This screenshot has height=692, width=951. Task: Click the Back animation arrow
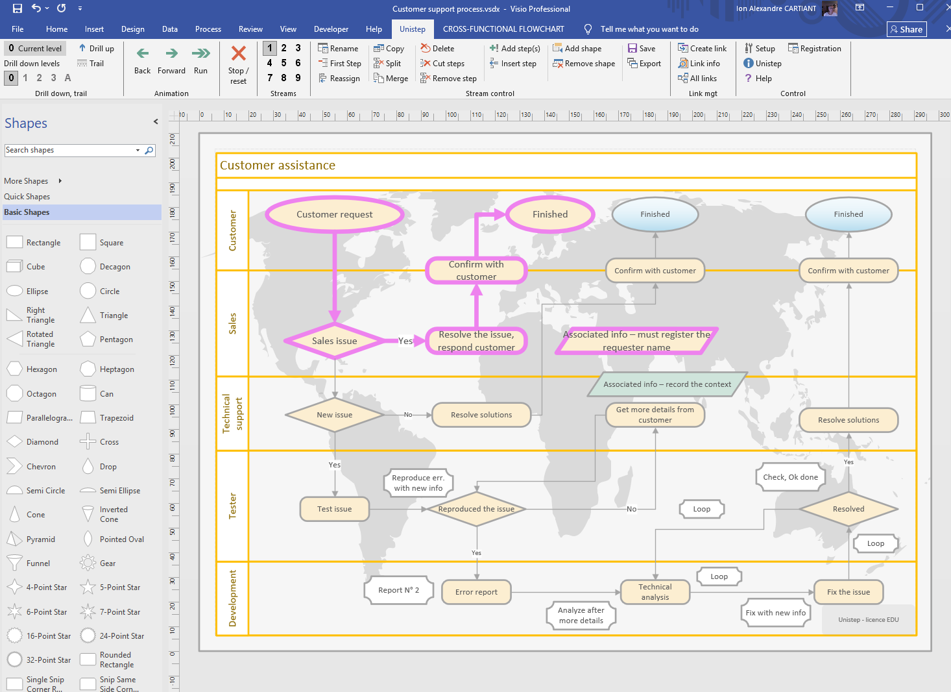tap(142, 54)
